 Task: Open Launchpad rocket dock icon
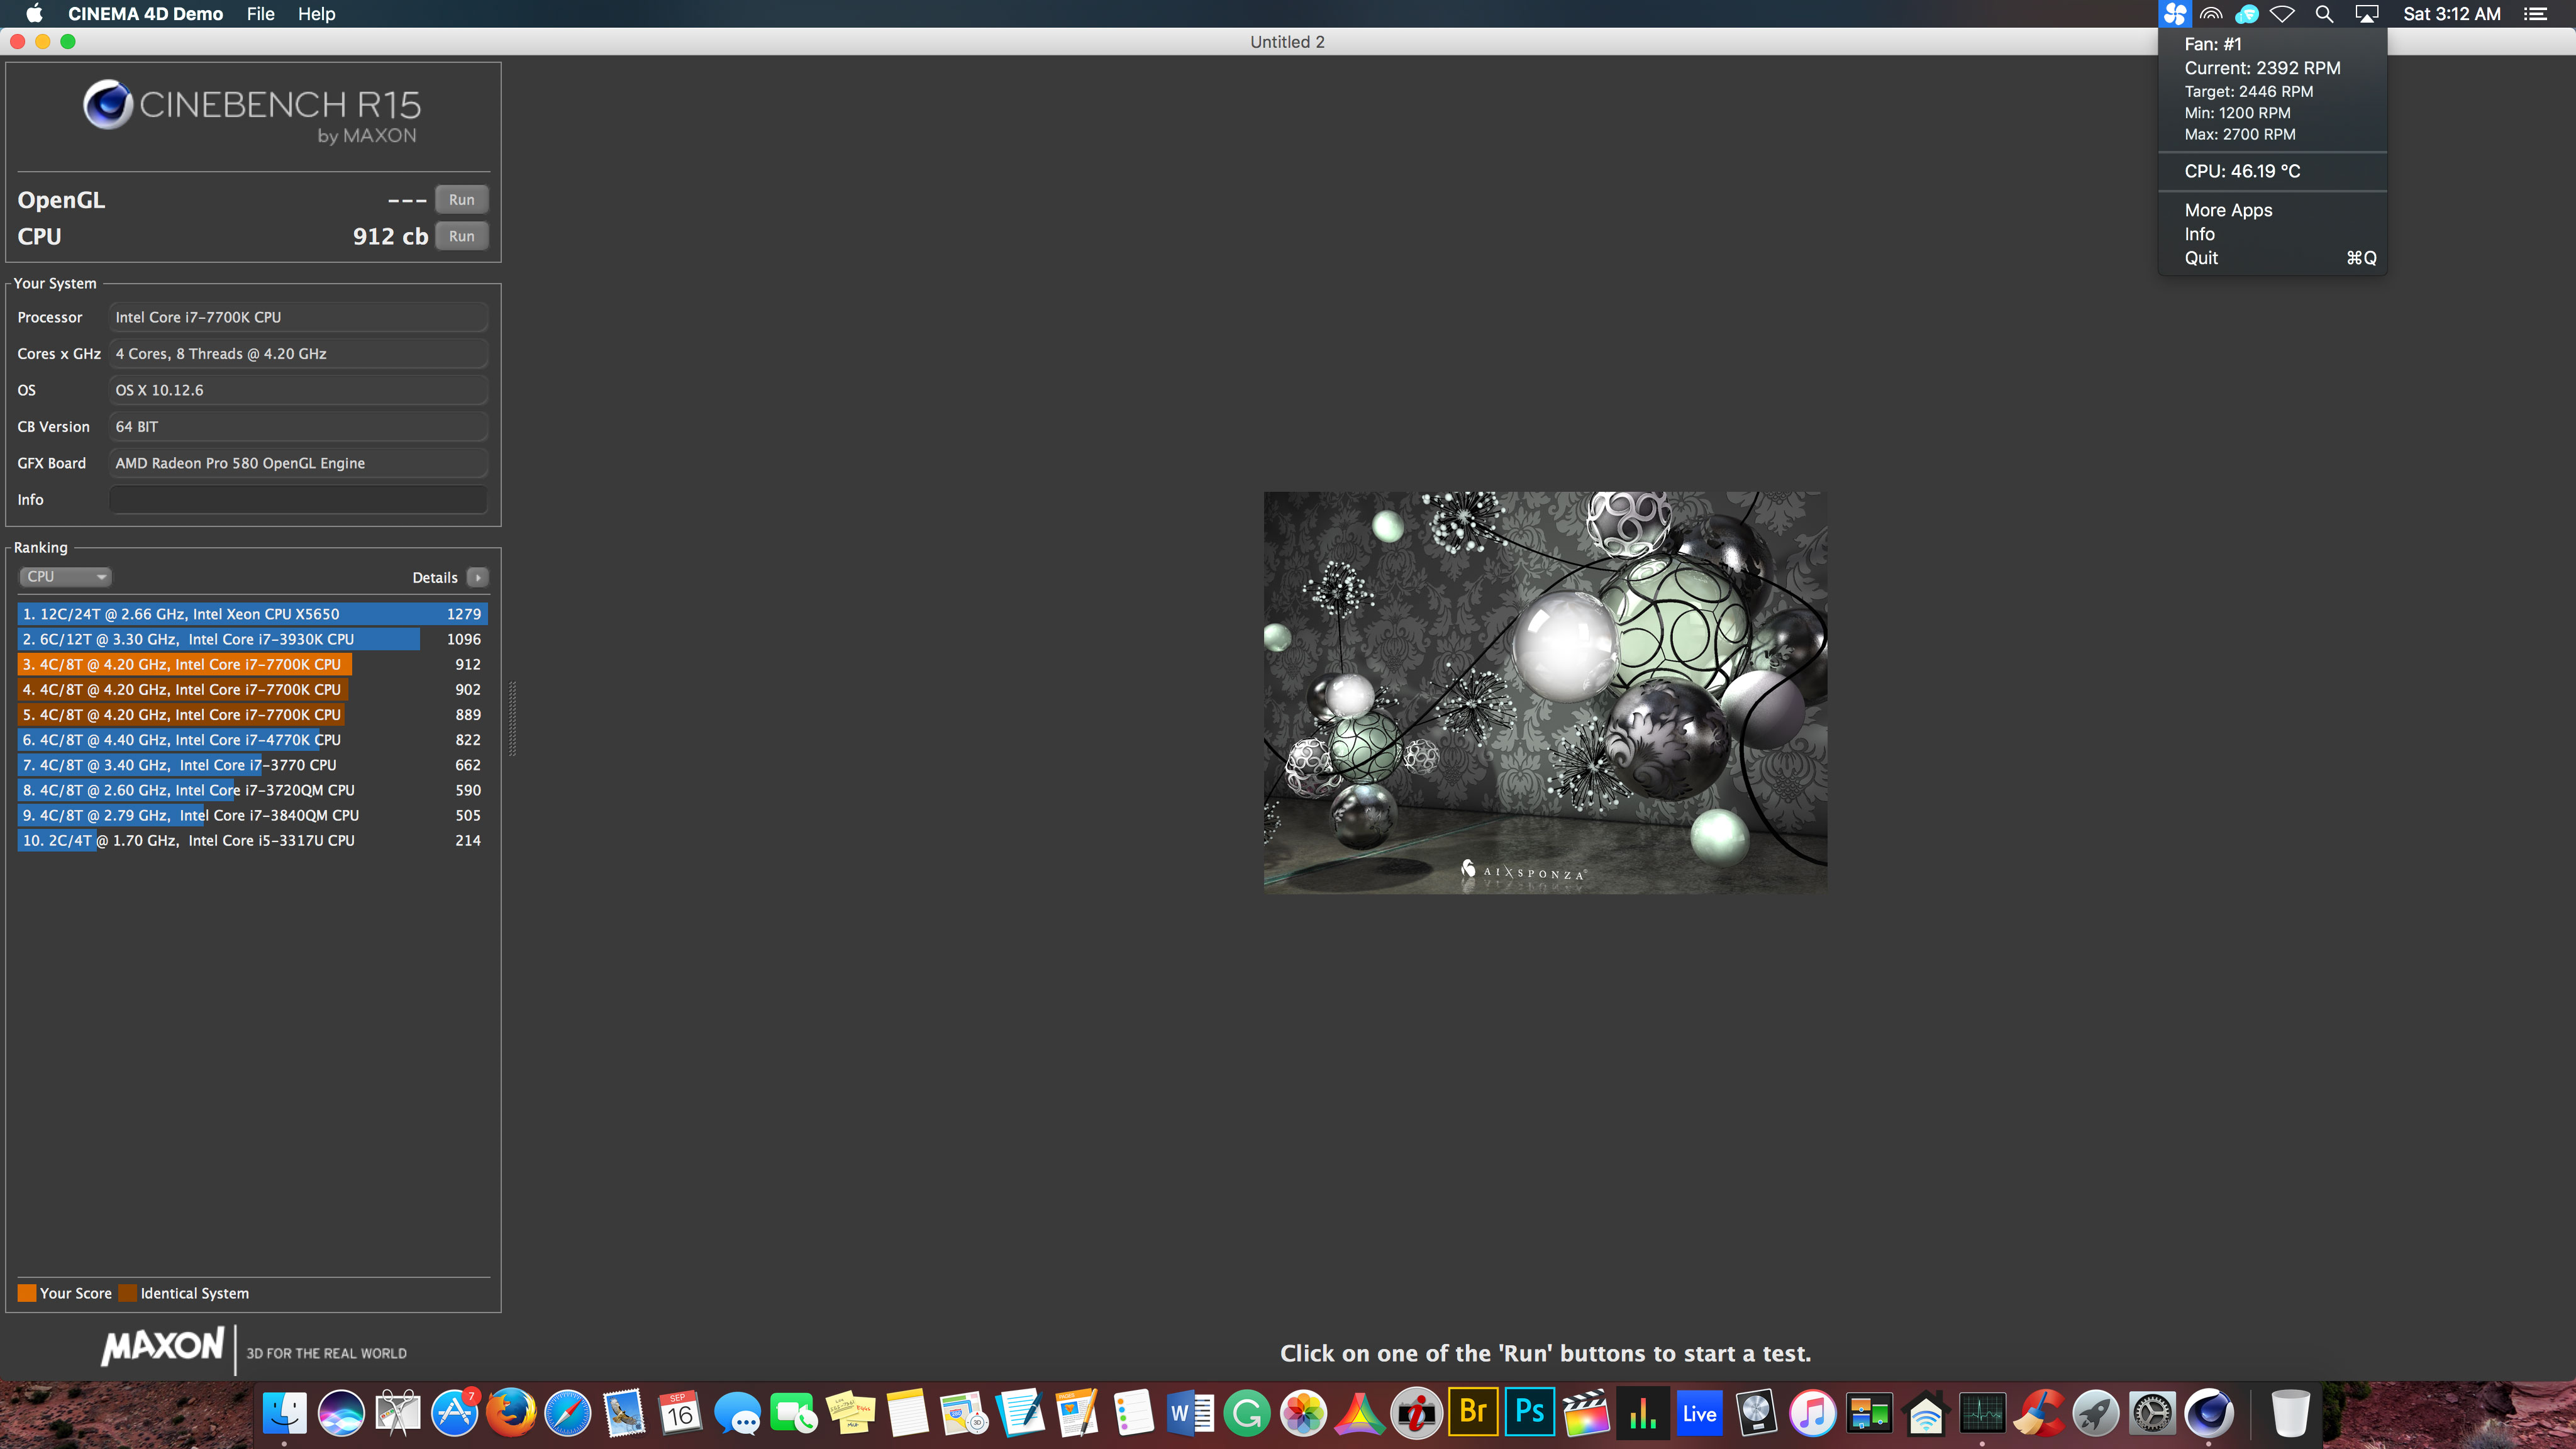point(2095,1413)
